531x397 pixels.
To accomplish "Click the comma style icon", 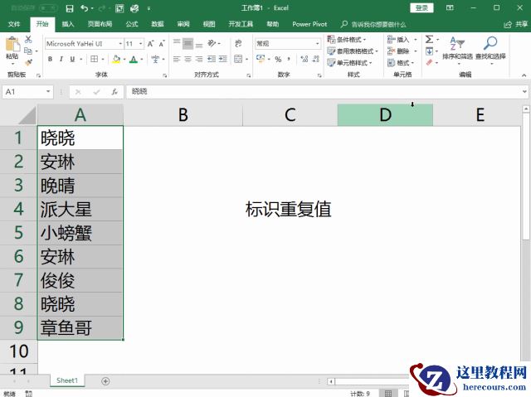I will click(289, 59).
